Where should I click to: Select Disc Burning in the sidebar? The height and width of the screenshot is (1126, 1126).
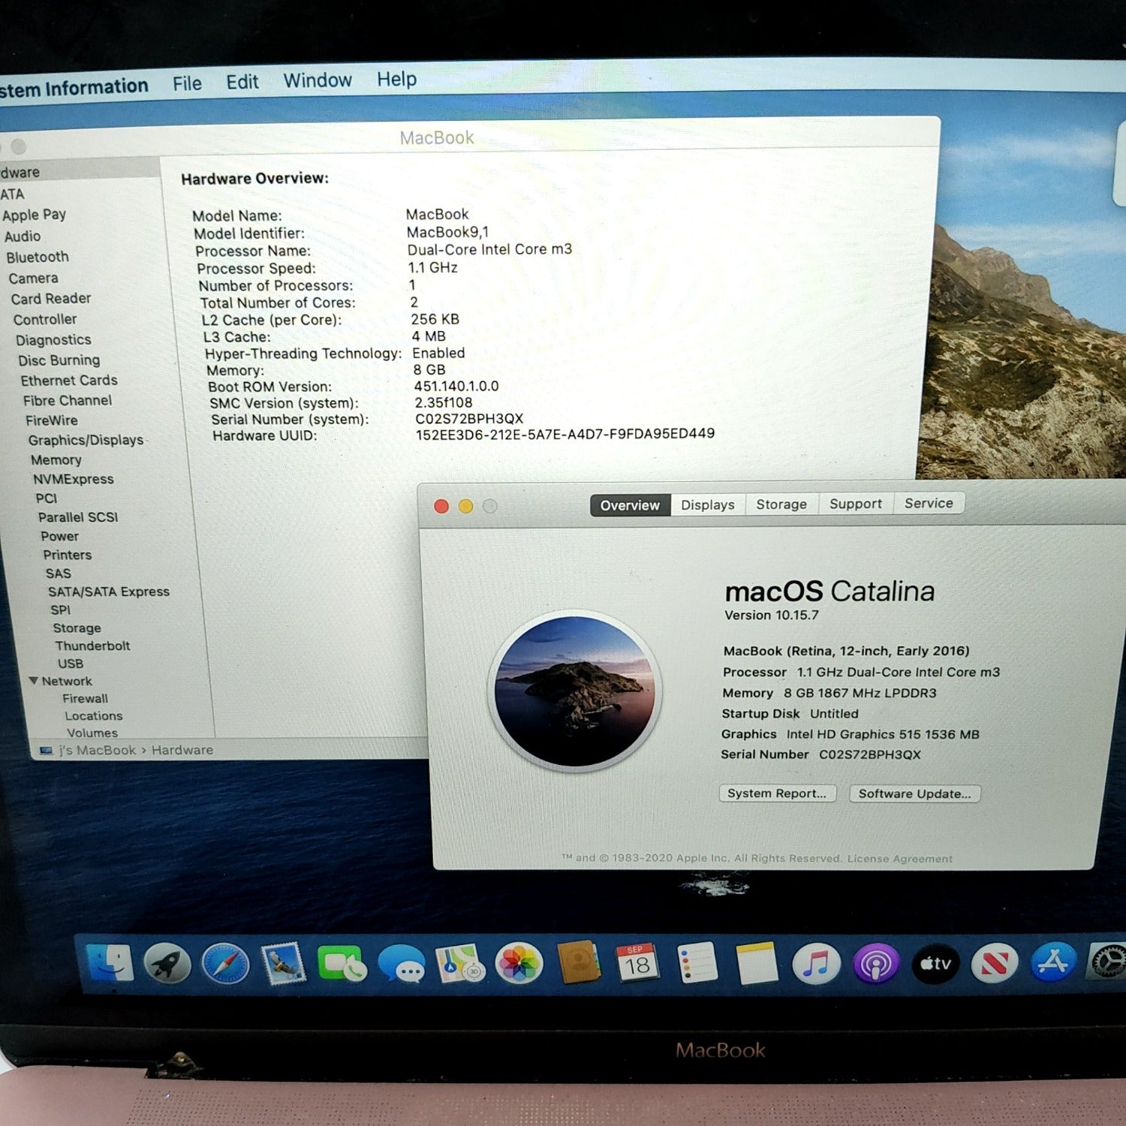(59, 360)
